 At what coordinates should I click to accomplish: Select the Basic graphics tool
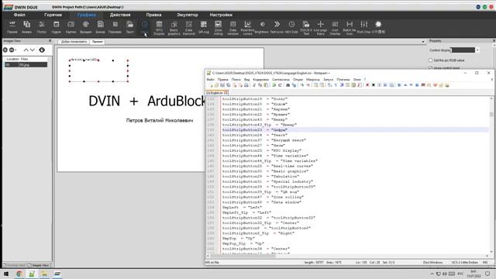pyautogui.click(x=174, y=28)
